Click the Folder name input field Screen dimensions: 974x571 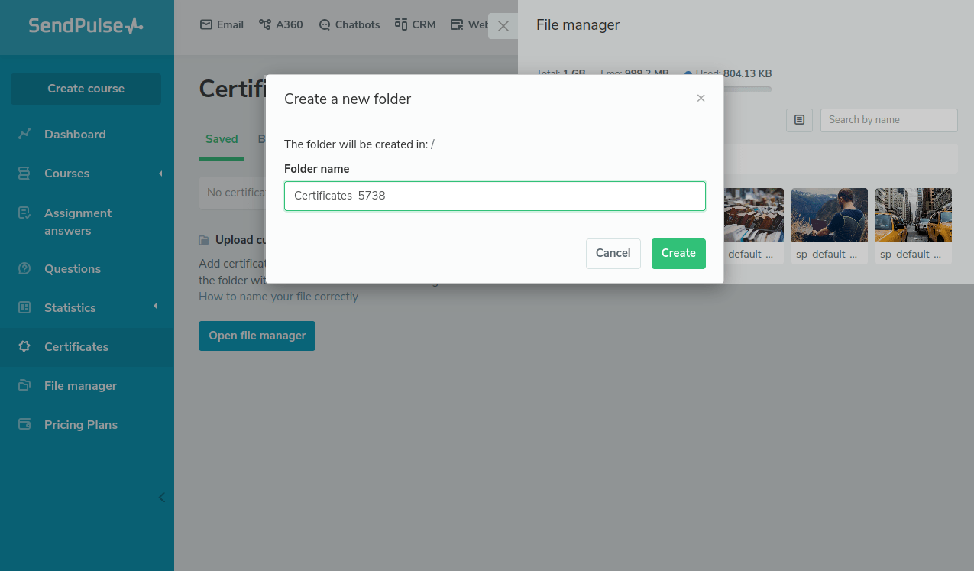(x=495, y=196)
